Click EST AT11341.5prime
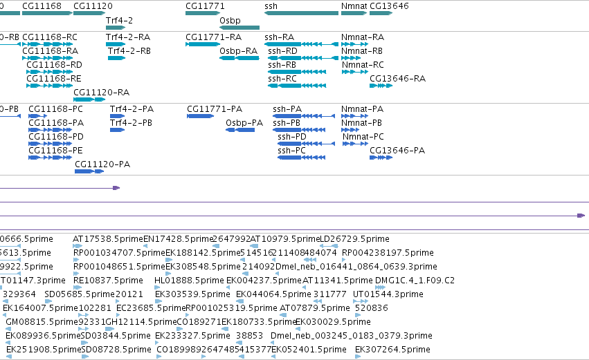The image size is (589, 360). (x=338, y=281)
